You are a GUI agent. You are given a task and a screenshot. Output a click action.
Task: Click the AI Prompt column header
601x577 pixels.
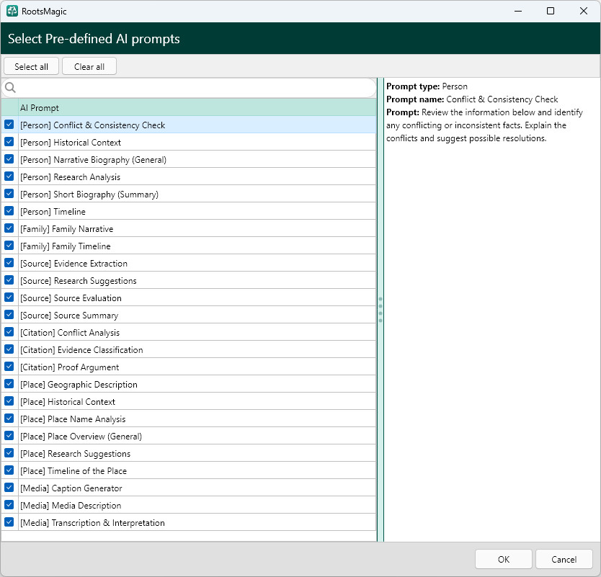click(197, 107)
